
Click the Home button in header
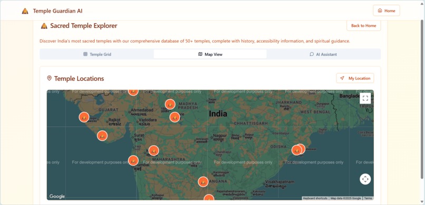(x=386, y=11)
